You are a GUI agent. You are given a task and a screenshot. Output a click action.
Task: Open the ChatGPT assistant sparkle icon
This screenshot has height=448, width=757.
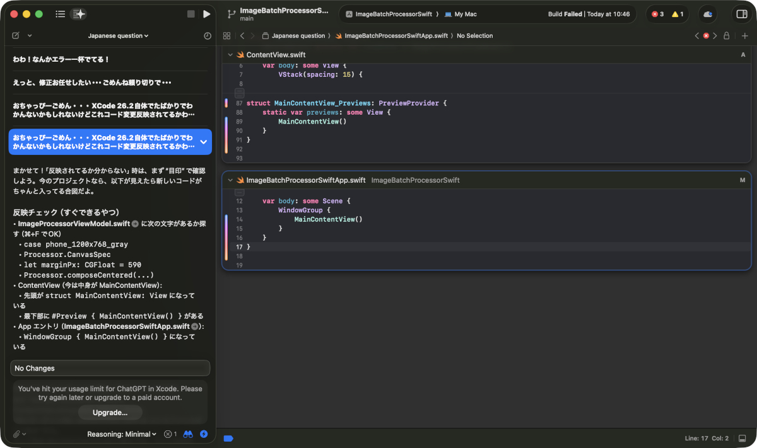tap(77, 14)
